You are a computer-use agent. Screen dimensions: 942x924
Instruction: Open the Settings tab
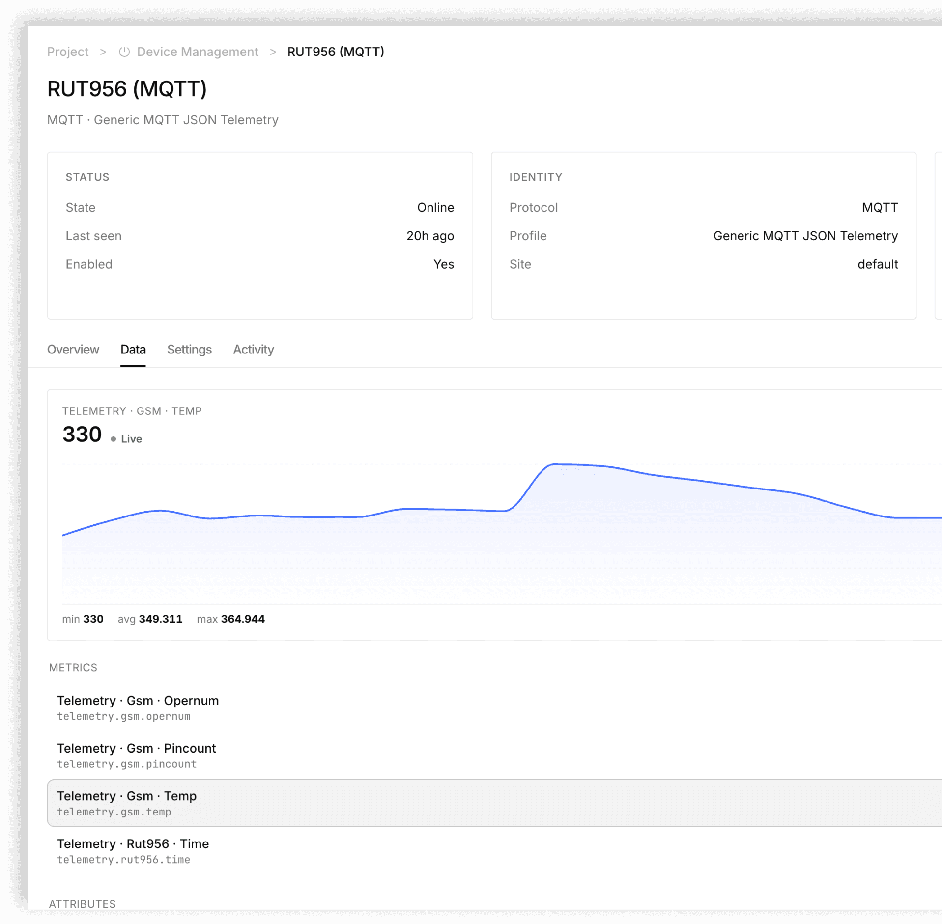pos(189,349)
